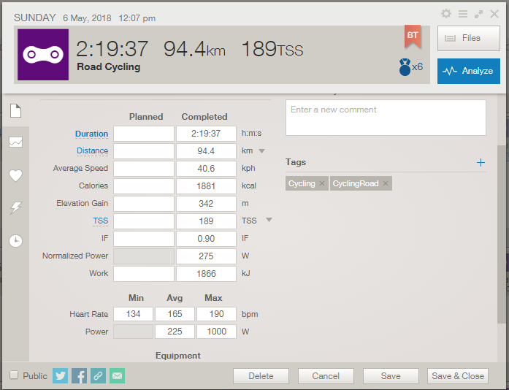Open the hamburger list menu icon

(x=462, y=14)
